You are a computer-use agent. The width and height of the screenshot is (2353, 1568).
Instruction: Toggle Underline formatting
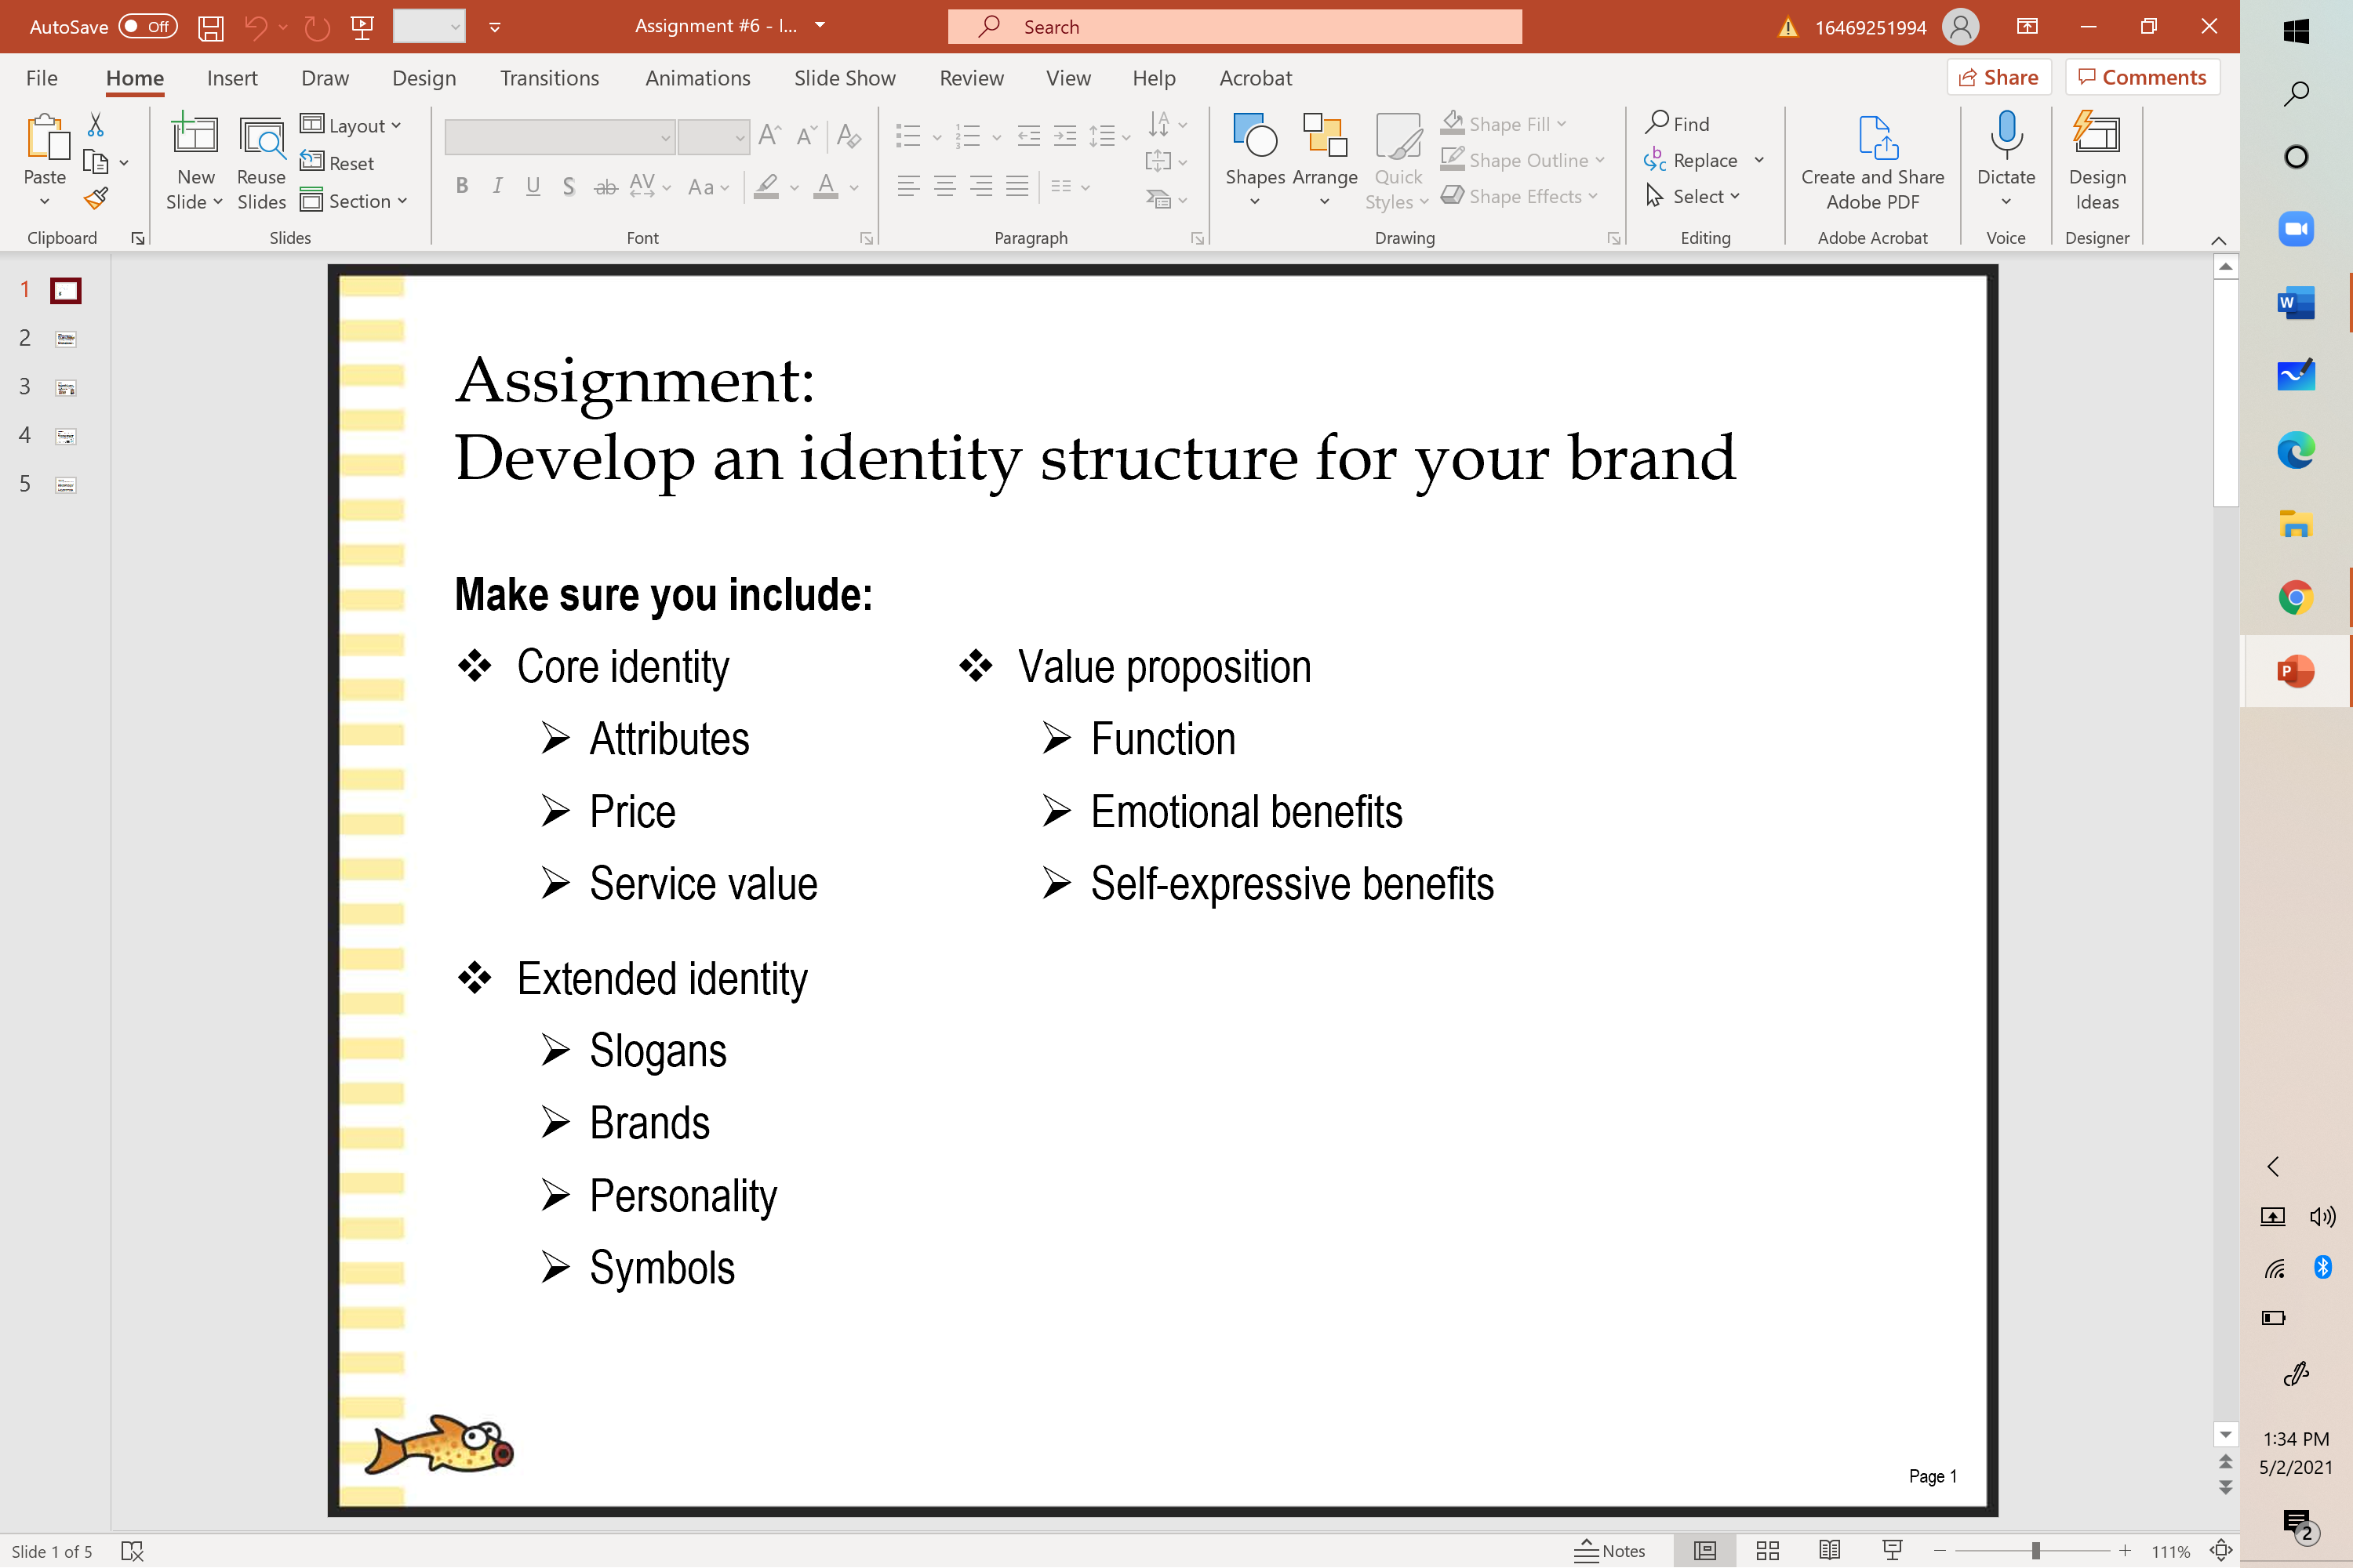533,186
